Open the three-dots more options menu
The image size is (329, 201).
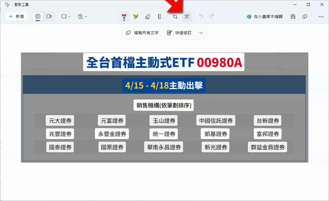(x=321, y=17)
